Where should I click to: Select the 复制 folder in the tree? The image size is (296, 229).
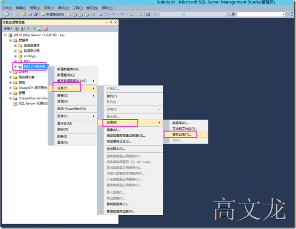[22, 82]
